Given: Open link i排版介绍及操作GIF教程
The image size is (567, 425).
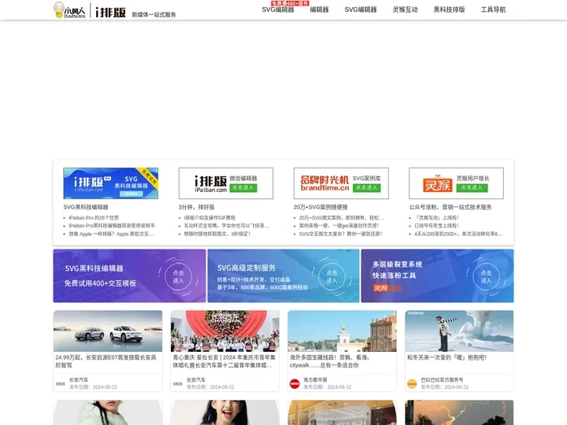Looking at the screenshot, I should [209, 218].
